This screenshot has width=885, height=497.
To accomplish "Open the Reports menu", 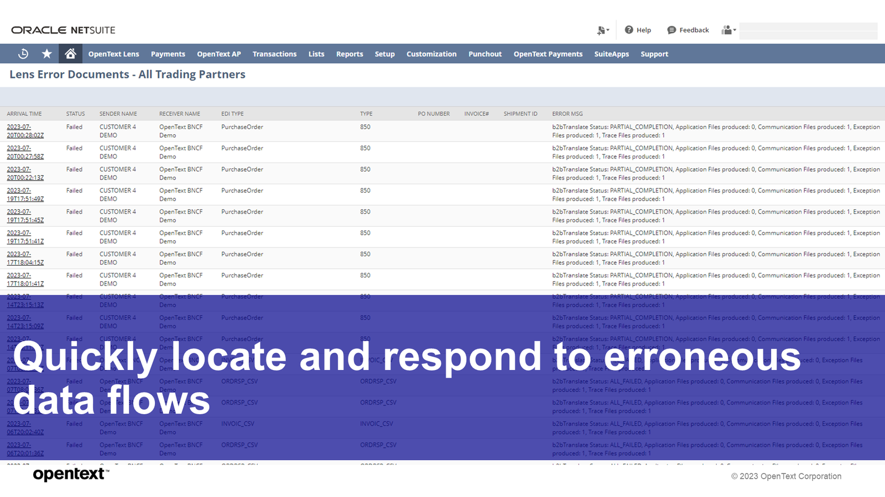I will pyautogui.click(x=350, y=54).
